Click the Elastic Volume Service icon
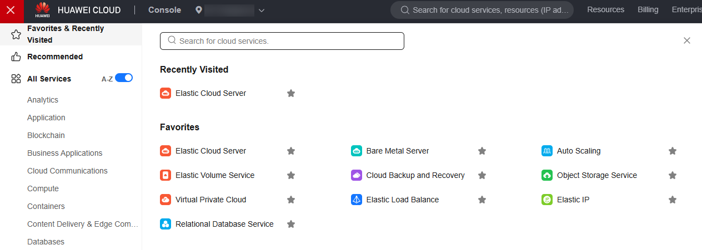Screen dimensions: 702x250 pos(165,175)
